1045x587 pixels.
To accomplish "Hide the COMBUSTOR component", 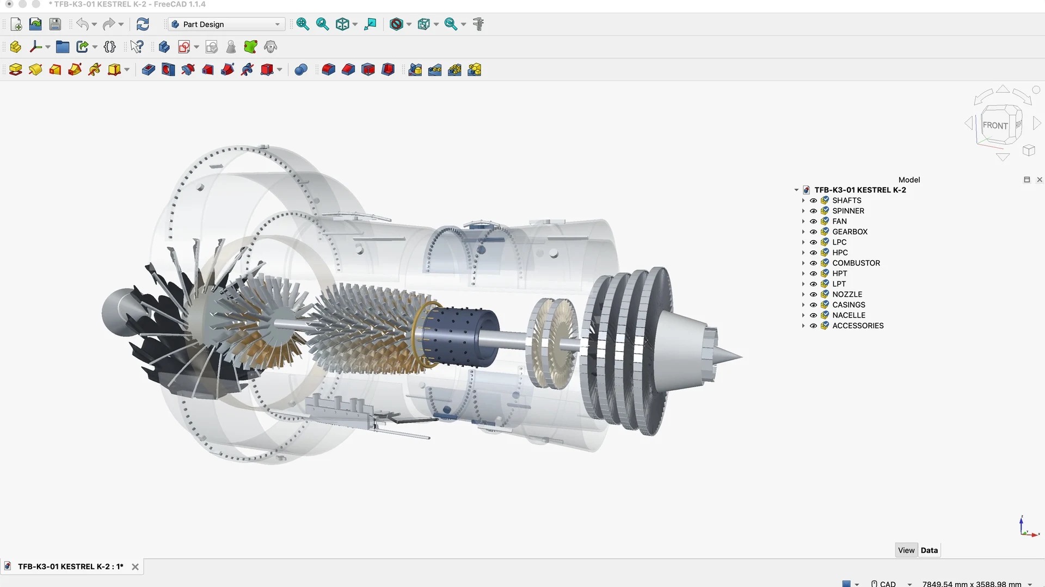I will click(x=813, y=264).
